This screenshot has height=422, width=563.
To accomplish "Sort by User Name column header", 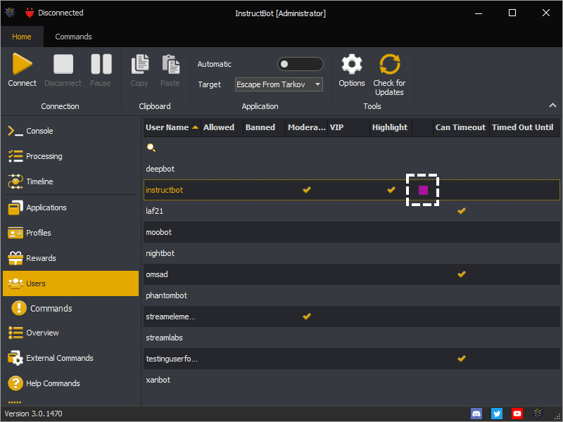I will coord(167,127).
